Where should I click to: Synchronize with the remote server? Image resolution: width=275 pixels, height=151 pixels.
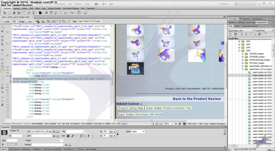pyautogui.click(x=259, y=34)
